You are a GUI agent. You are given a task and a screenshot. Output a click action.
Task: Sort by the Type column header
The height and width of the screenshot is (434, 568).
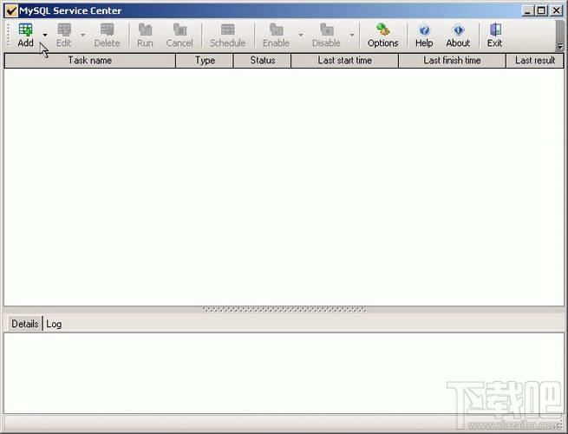pyautogui.click(x=205, y=61)
